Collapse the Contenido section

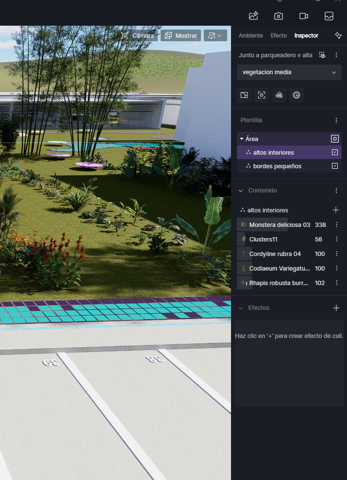click(241, 191)
